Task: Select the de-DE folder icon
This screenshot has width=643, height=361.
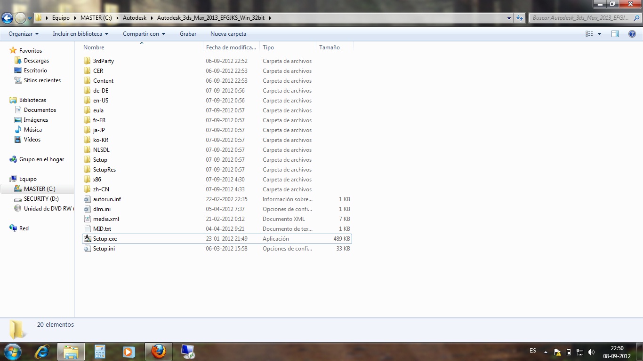Action: point(87,91)
